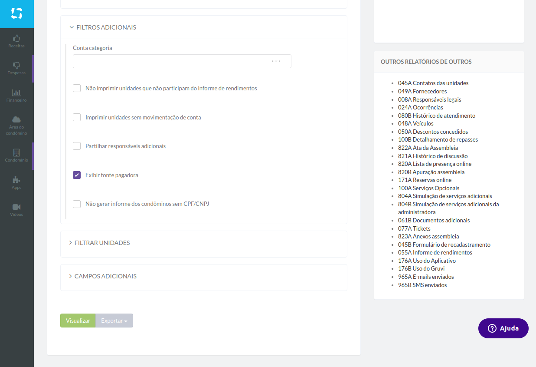Open the Ajuda help button
The height and width of the screenshot is (367, 536).
pyautogui.click(x=503, y=328)
